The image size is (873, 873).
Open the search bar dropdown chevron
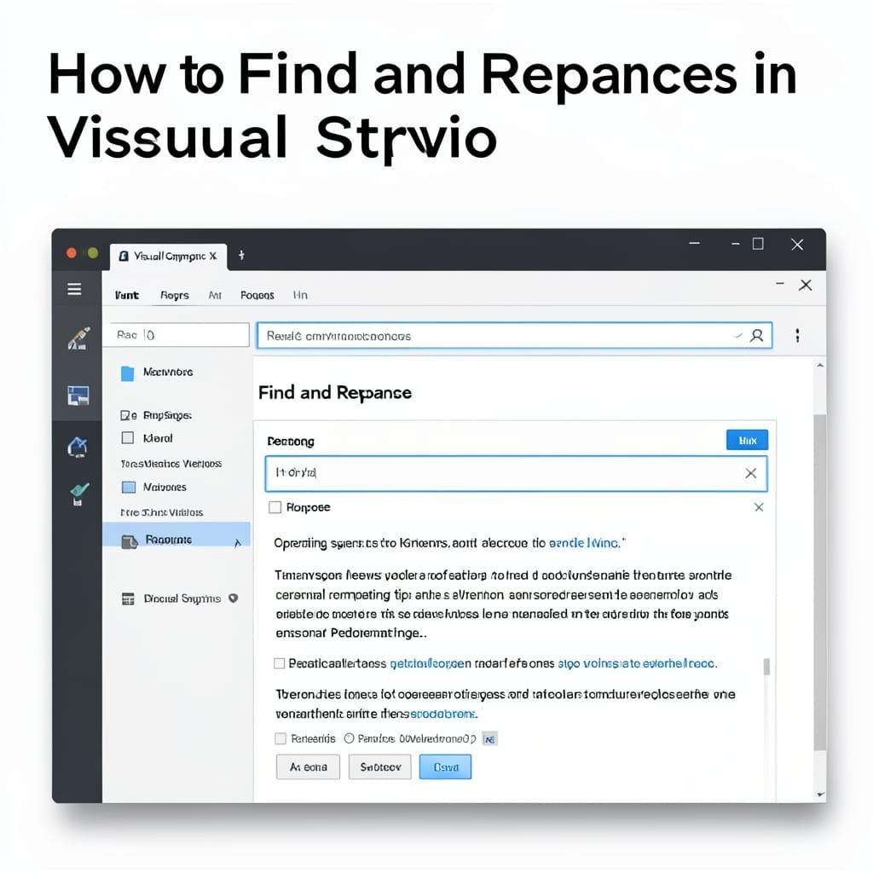tap(738, 336)
